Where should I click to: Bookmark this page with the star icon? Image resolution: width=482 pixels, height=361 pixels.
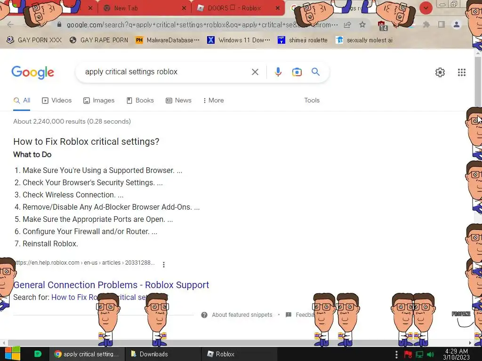[x=362, y=24]
